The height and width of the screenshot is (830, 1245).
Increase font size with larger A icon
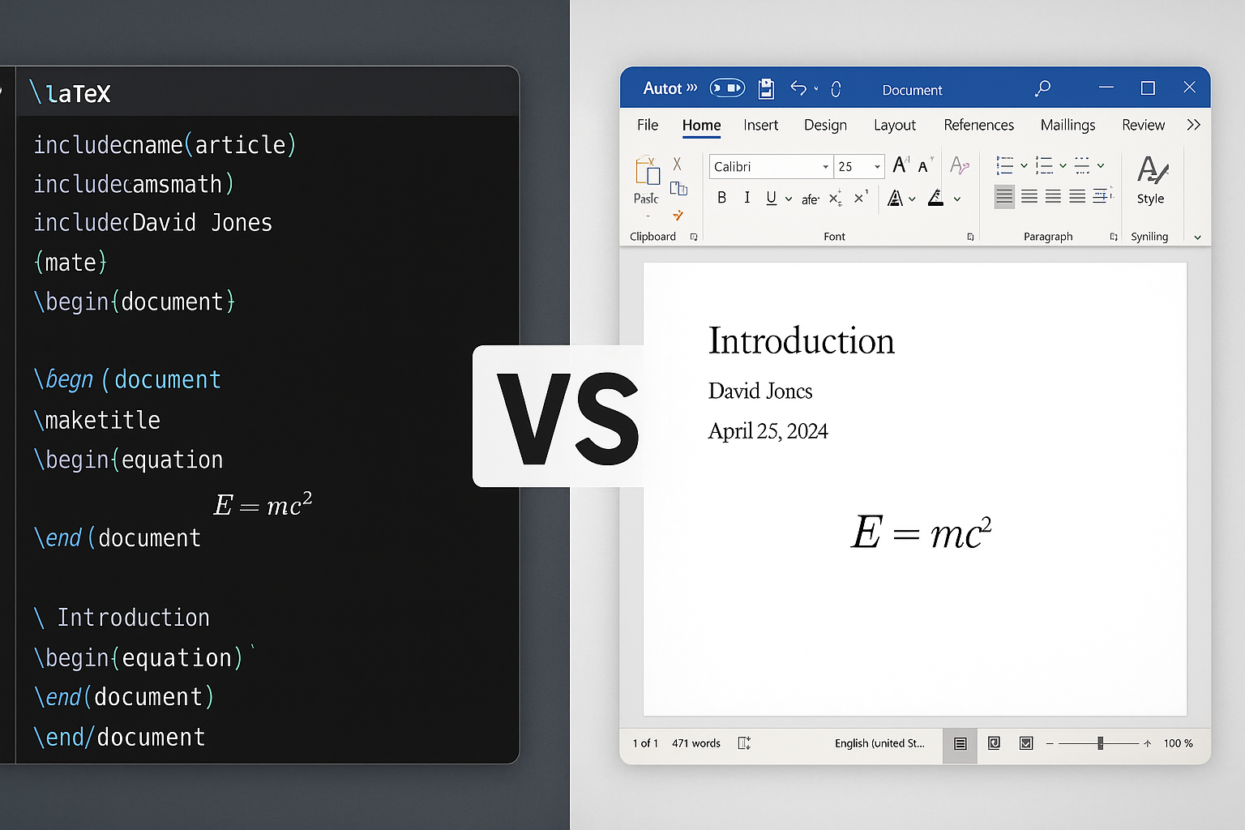coord(901,165)
